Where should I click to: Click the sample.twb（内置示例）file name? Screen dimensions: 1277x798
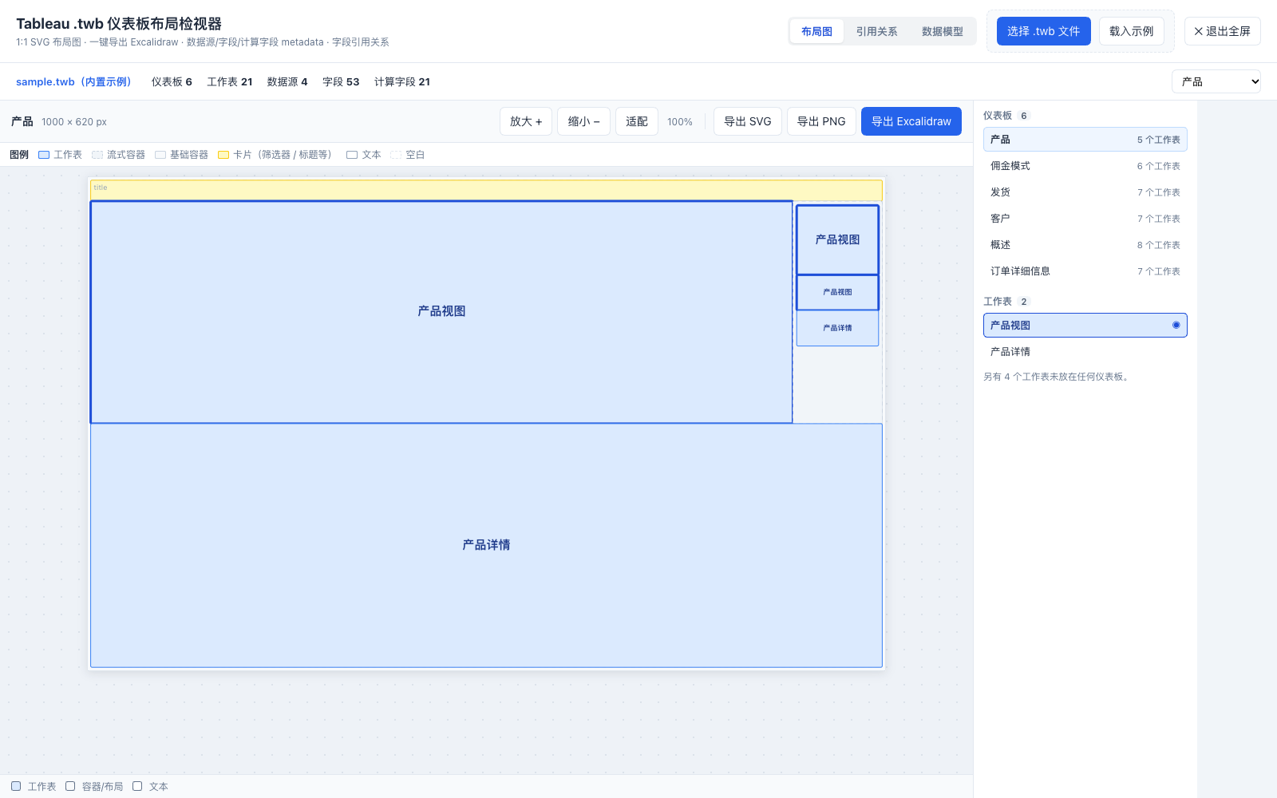[73, 81]
